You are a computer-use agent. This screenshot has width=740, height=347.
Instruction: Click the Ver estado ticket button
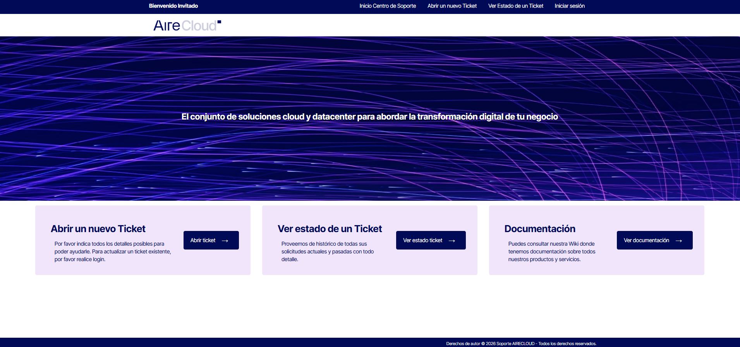tap(431, 240)
